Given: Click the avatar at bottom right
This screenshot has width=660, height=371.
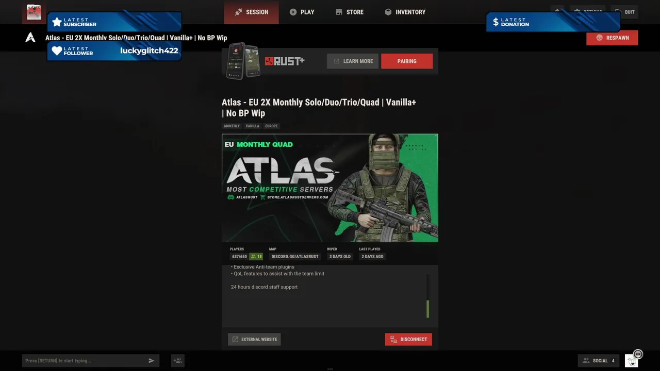Looking at the screenshot, I should [x=632, y=361].
